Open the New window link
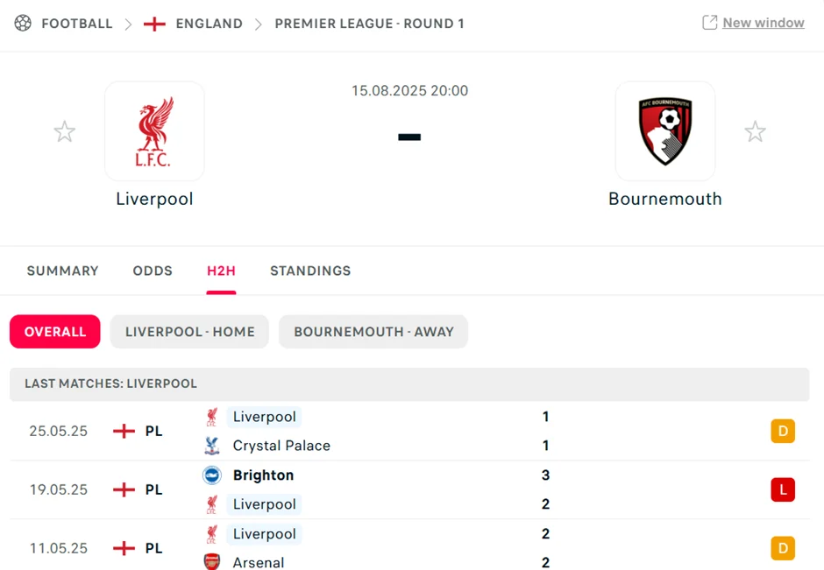Screen dimensions: 824x570 pyautogui.click(x=763, y=23)
